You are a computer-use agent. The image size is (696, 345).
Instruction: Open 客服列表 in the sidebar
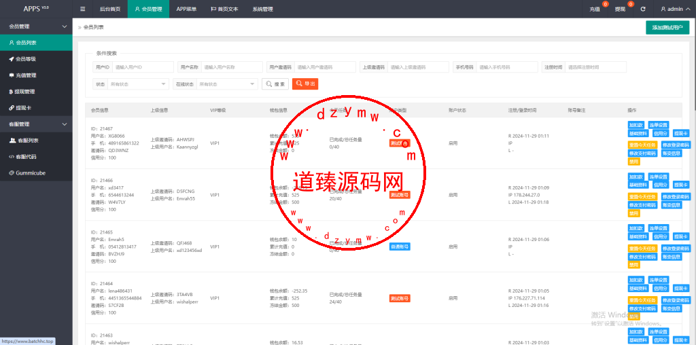coord(36,141)
